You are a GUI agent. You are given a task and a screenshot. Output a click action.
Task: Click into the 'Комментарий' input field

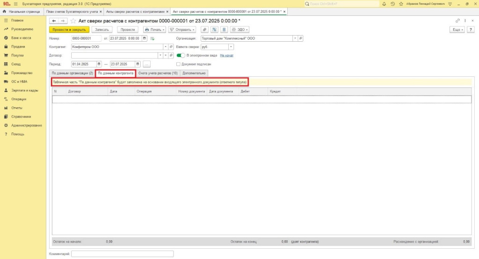pos(122,254)
